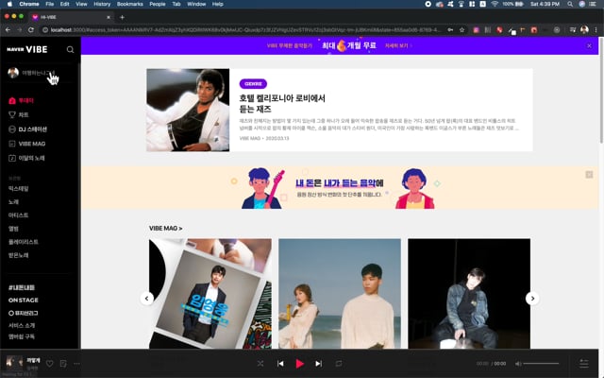Open the playlist queue icon in player bar
The height and width of the screenshot is (378, 604).
pos(584,363)
